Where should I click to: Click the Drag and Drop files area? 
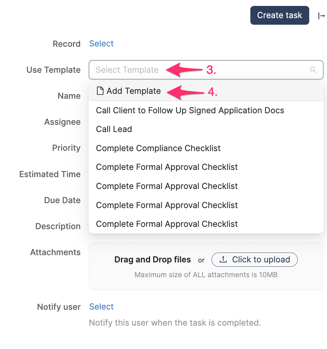coord(153,259)
